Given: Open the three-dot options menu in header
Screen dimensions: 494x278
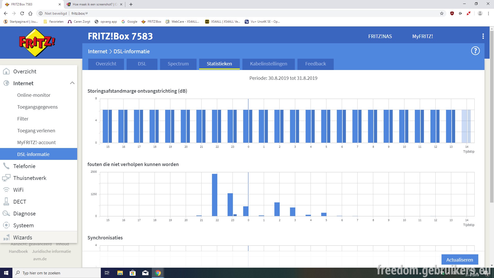Looking at the screenshot, I should [483, 36].
